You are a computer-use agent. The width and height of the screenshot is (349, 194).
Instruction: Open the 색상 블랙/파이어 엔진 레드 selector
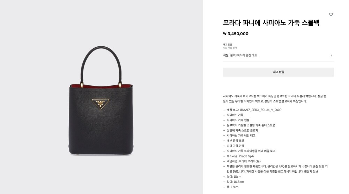point(279,55)
